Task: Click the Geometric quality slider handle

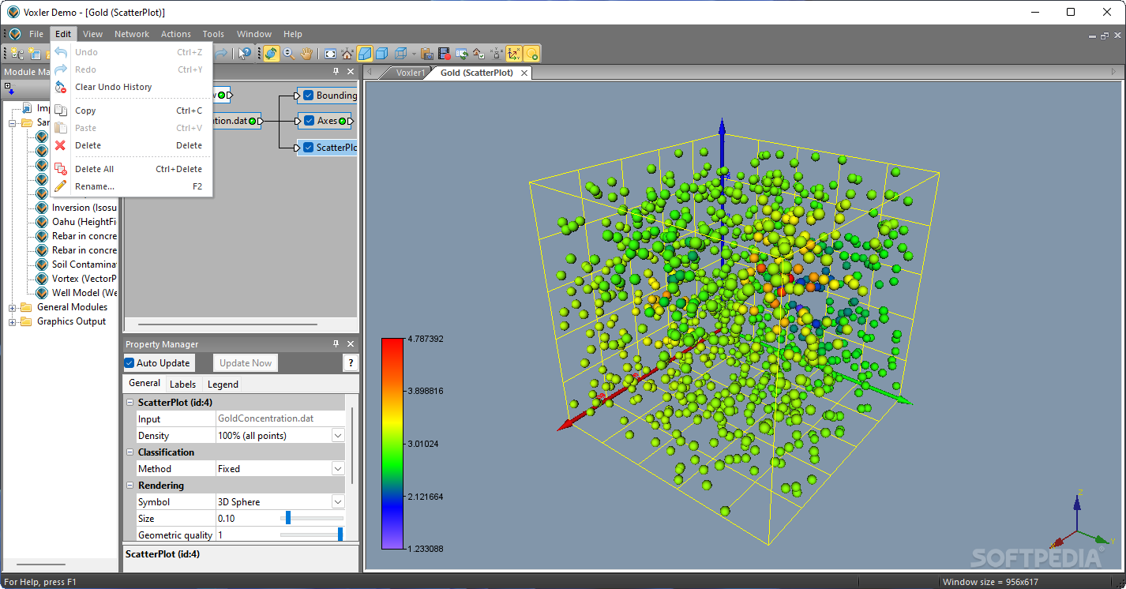Action: (340, 535)
